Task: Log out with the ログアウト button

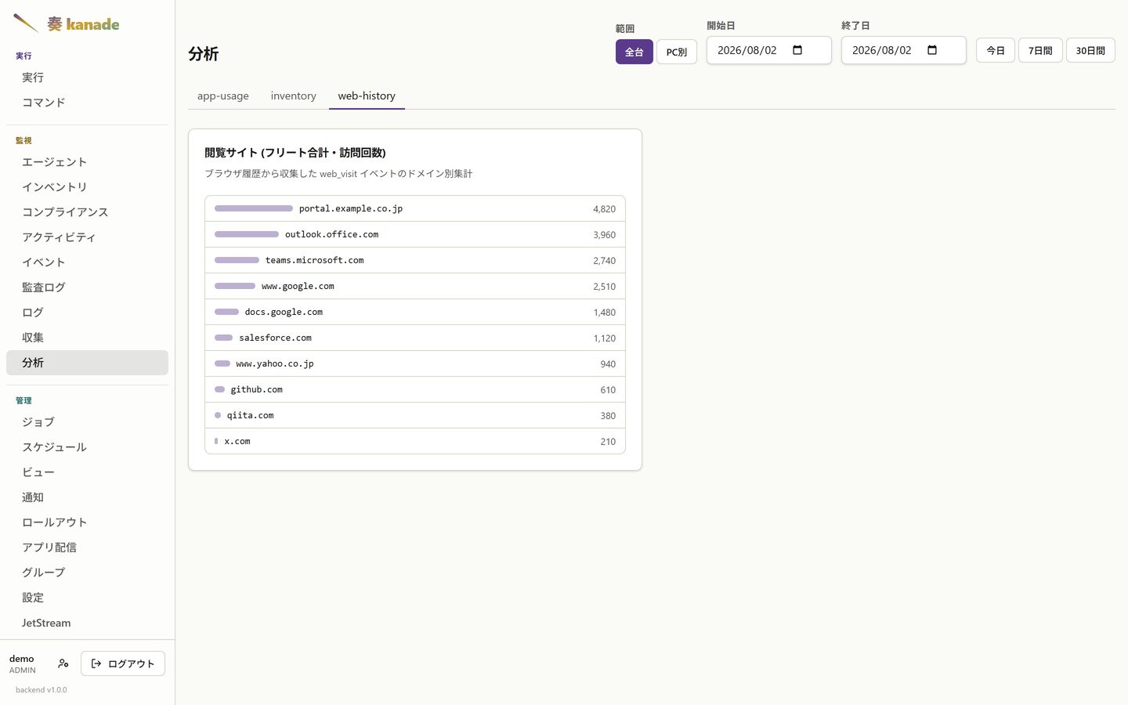Action: (123, 663)
